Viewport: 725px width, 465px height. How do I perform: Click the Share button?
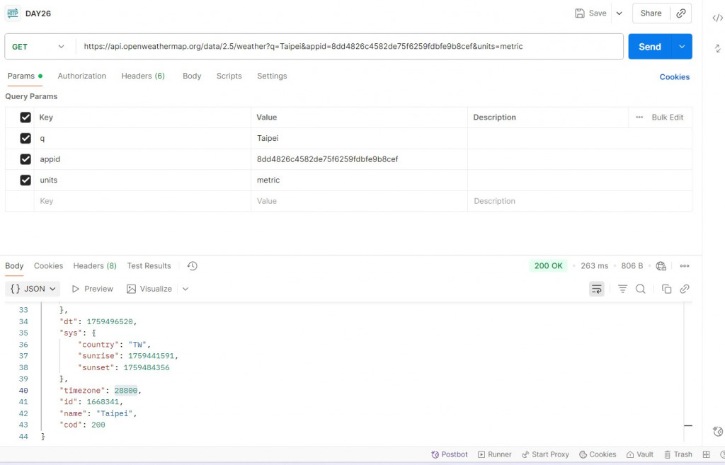point(651,13)
